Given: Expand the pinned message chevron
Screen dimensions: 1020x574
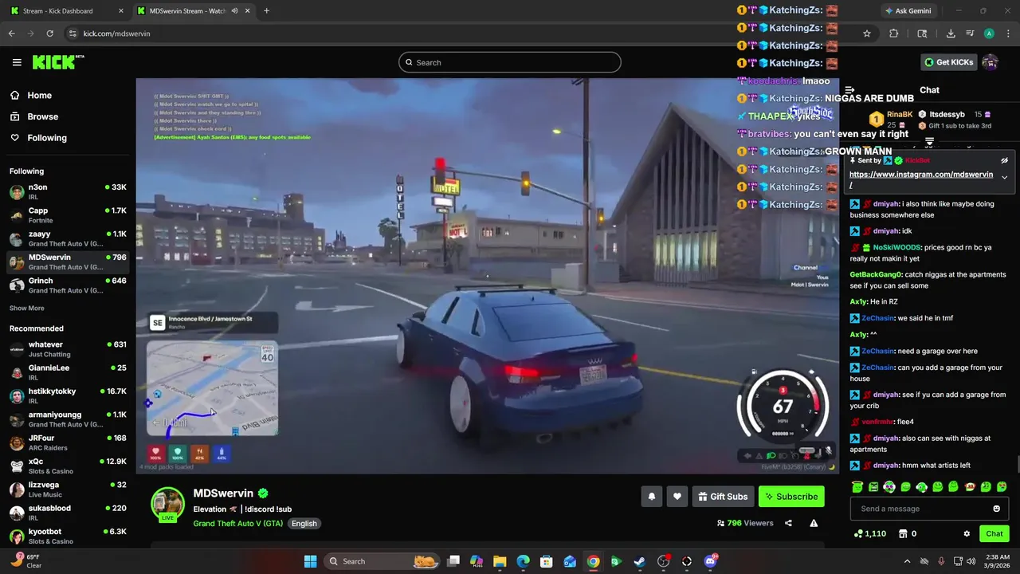Looking at the screenshot, I should [1005, 177].
